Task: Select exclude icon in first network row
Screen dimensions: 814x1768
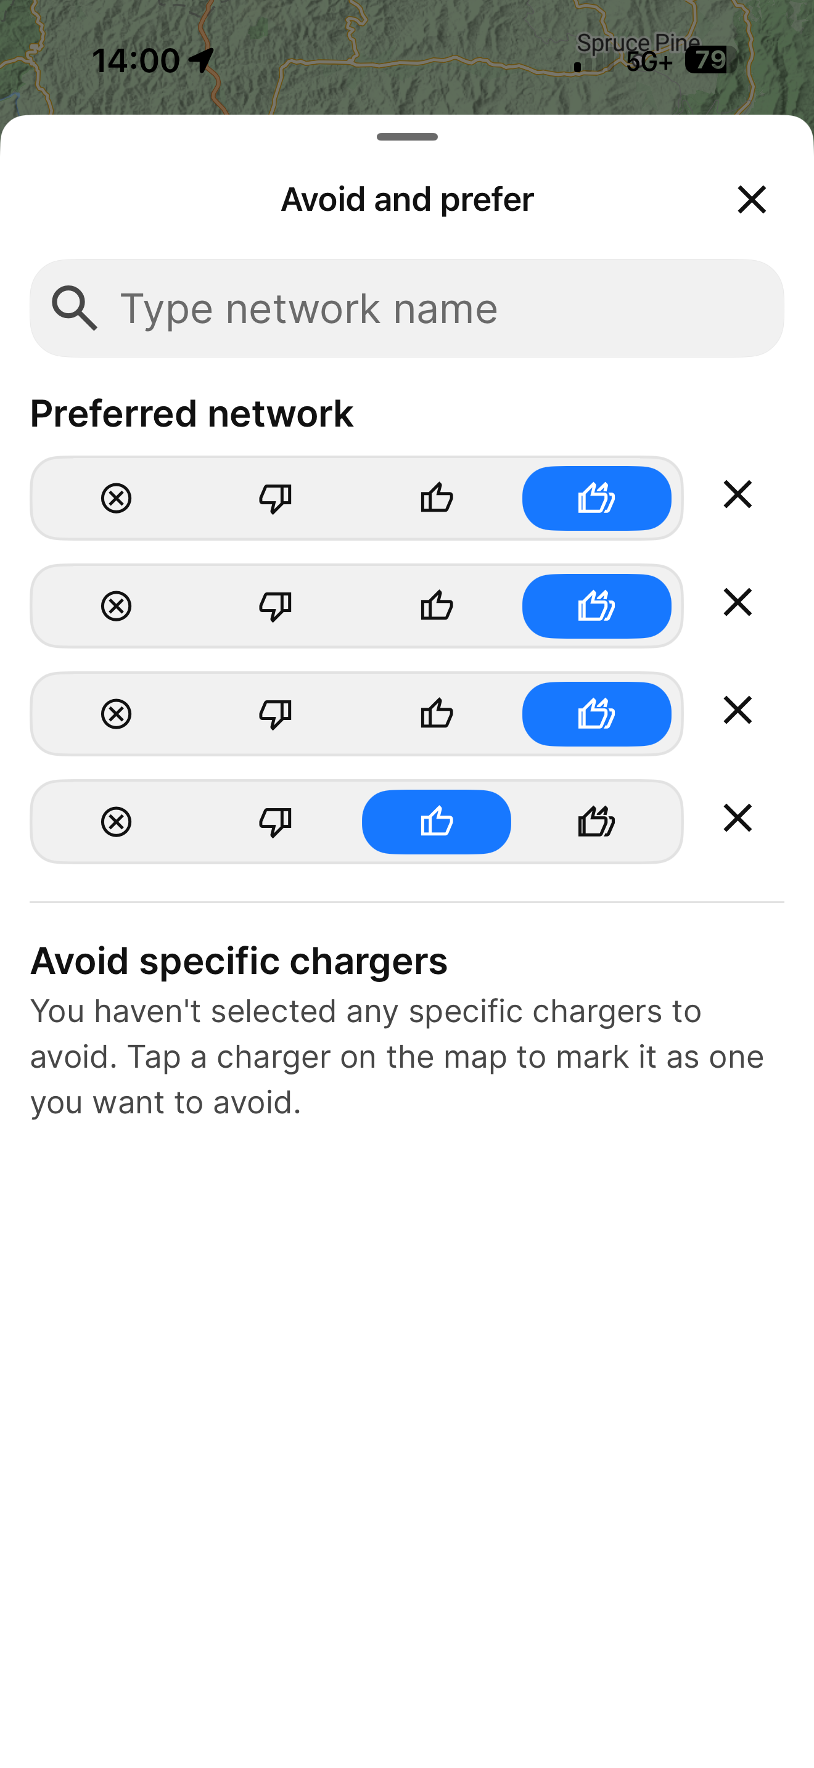Action: [116, 498]
